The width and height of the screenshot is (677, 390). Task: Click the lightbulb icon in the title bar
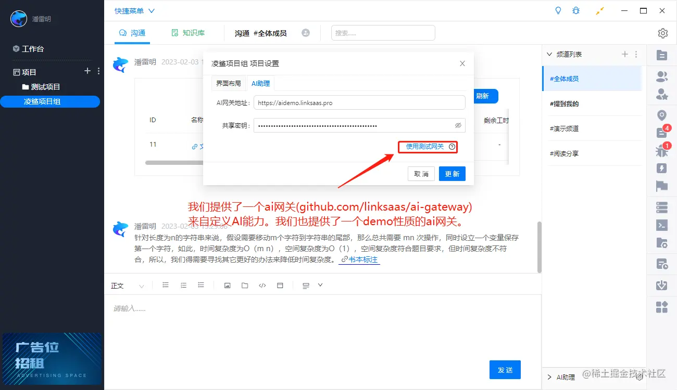point(559,10)
